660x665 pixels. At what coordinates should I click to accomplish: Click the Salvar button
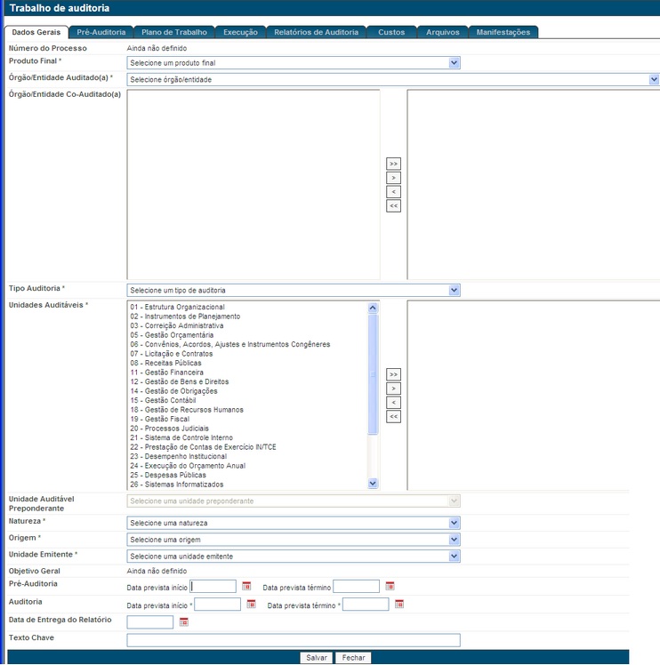(316, 658)
